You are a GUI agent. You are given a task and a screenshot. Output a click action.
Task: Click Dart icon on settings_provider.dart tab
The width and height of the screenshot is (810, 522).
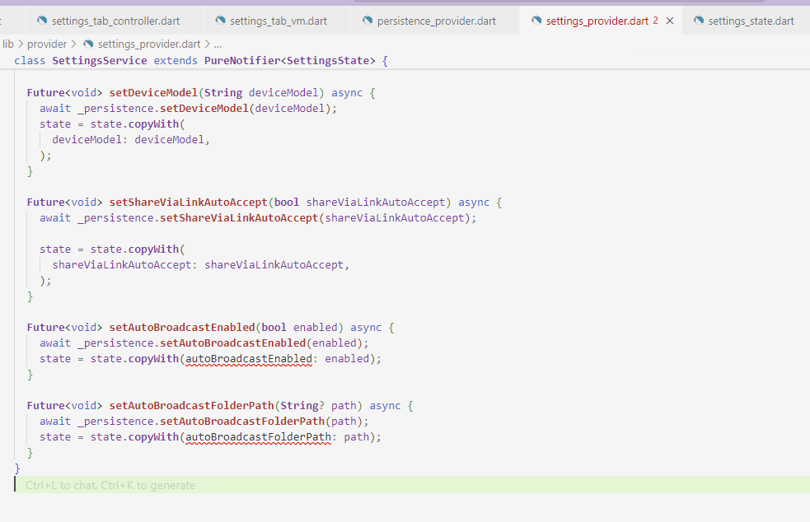pos(536,20)
